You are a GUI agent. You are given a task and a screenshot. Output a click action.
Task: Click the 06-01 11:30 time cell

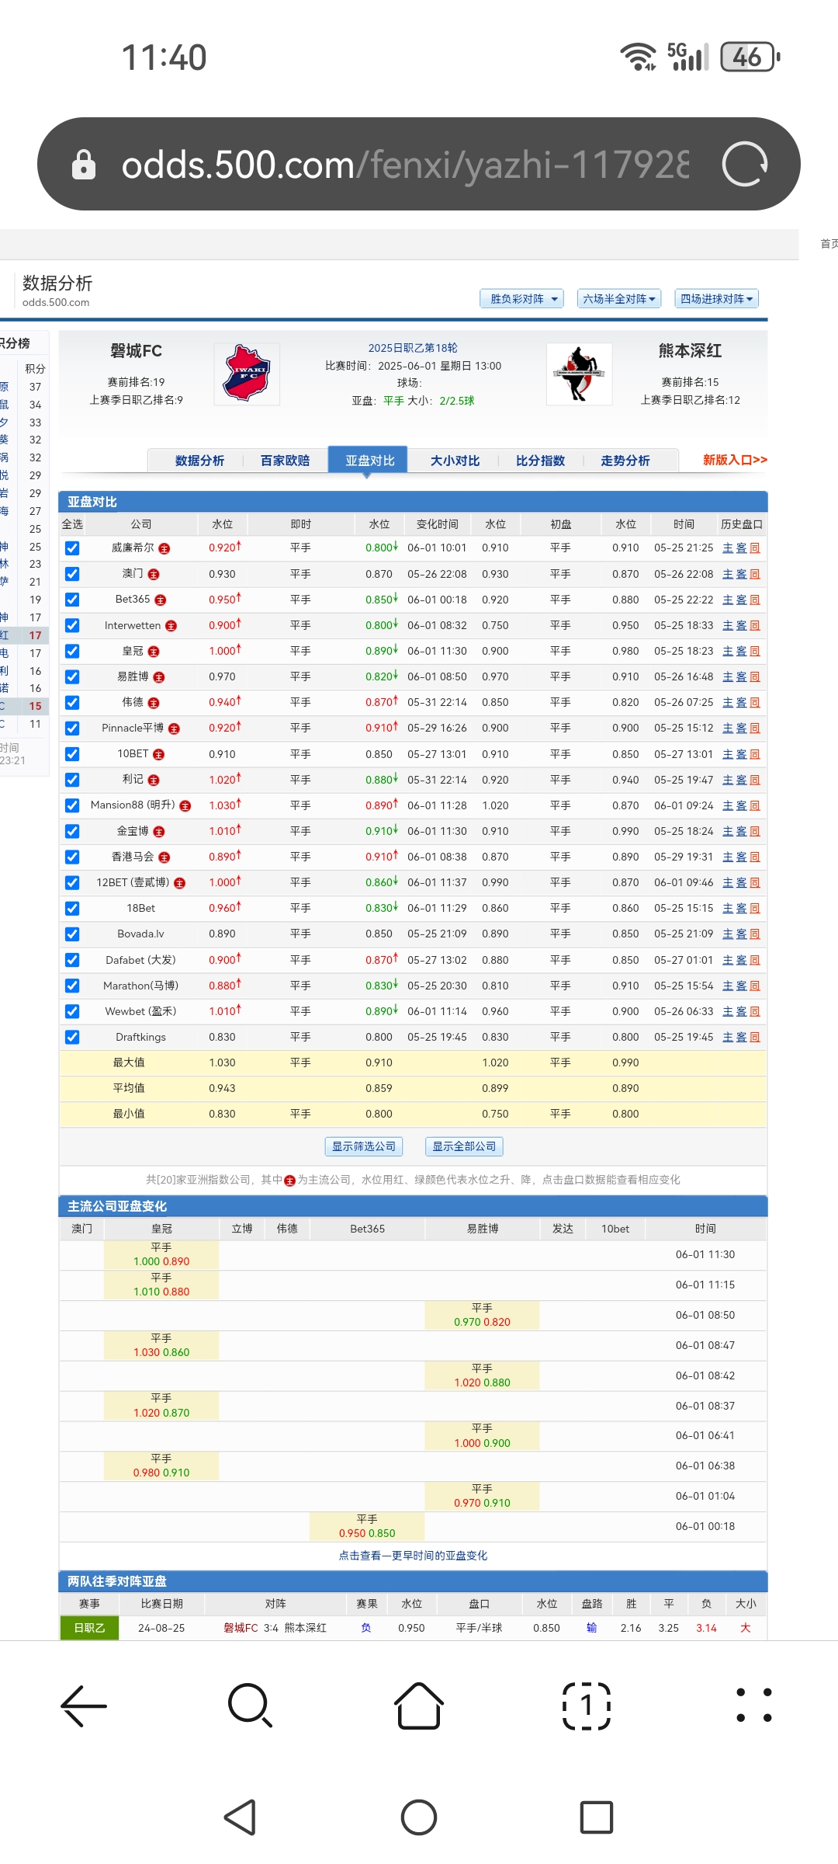coord(705,1254)
